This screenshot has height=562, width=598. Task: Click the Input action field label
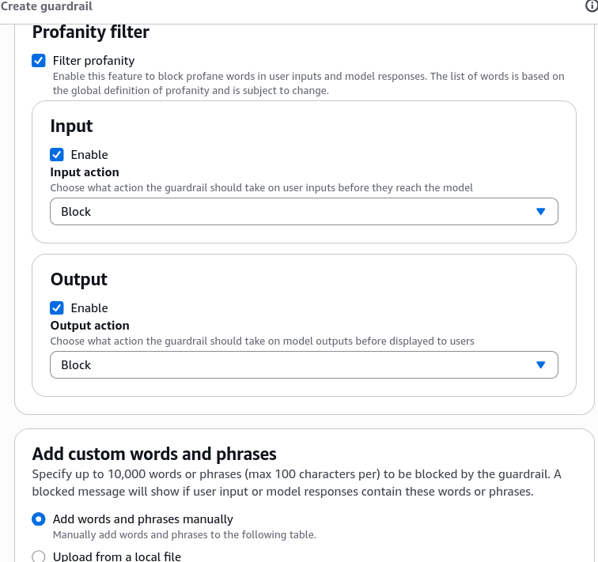click(x=85, y=172)
